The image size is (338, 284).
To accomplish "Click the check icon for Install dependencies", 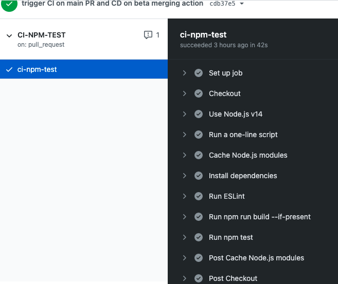I will tap(199, 176).
